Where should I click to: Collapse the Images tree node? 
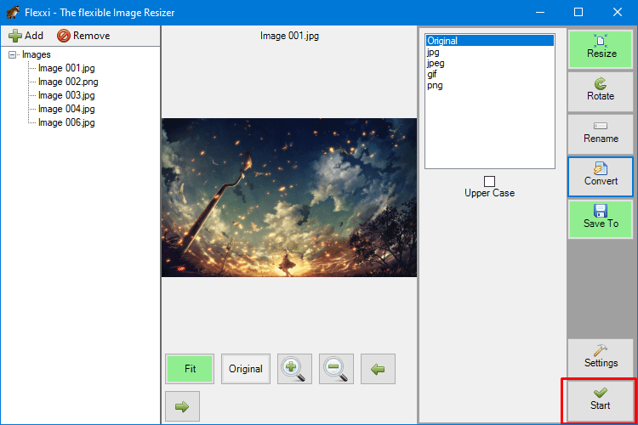12,54
